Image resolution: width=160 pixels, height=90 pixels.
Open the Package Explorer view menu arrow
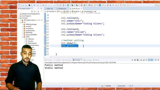tap(42, 11)
